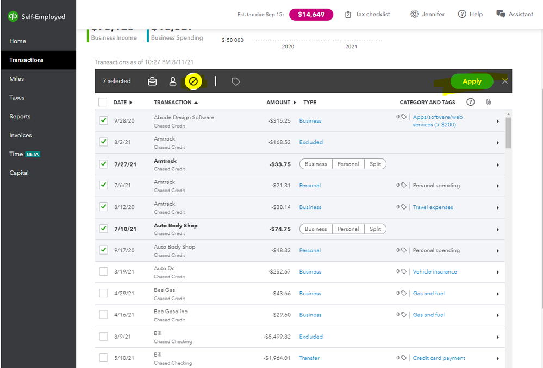Check the Bee Gas 4/29/21 checkbox
The height and width of the screenshot is (368, 543).
click(x=103, y=293)
